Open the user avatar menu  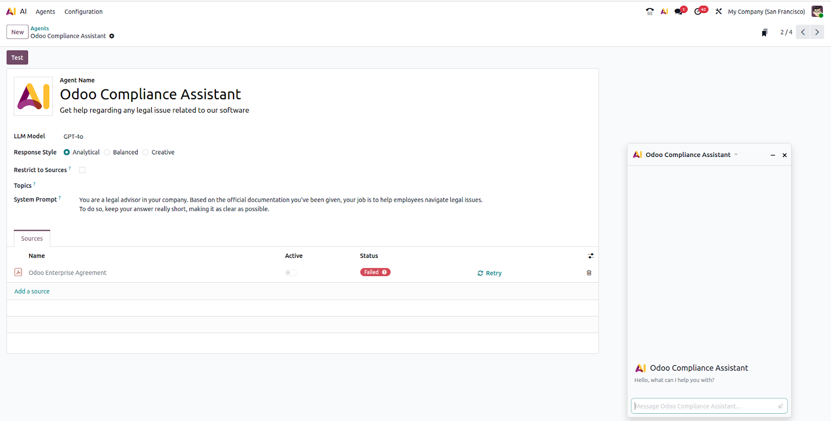[817, 11]
